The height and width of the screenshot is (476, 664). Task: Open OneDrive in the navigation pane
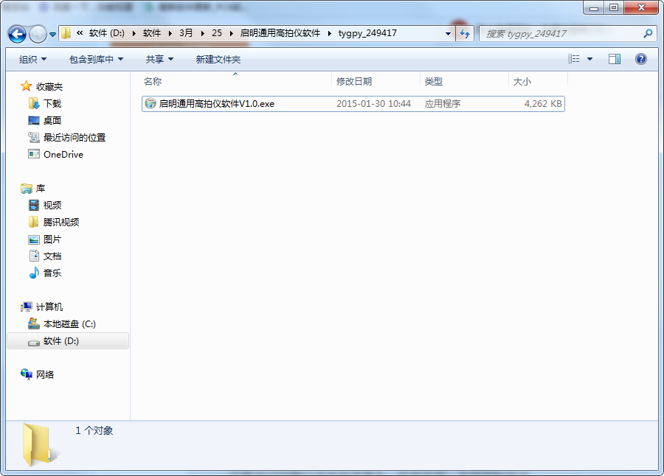[x=63, y=154]
